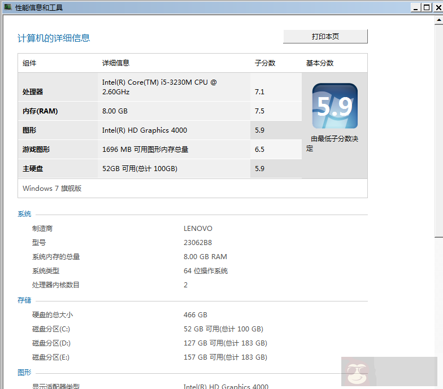Click the Windows 7 旗舰版 edition text

pos(52,189)
